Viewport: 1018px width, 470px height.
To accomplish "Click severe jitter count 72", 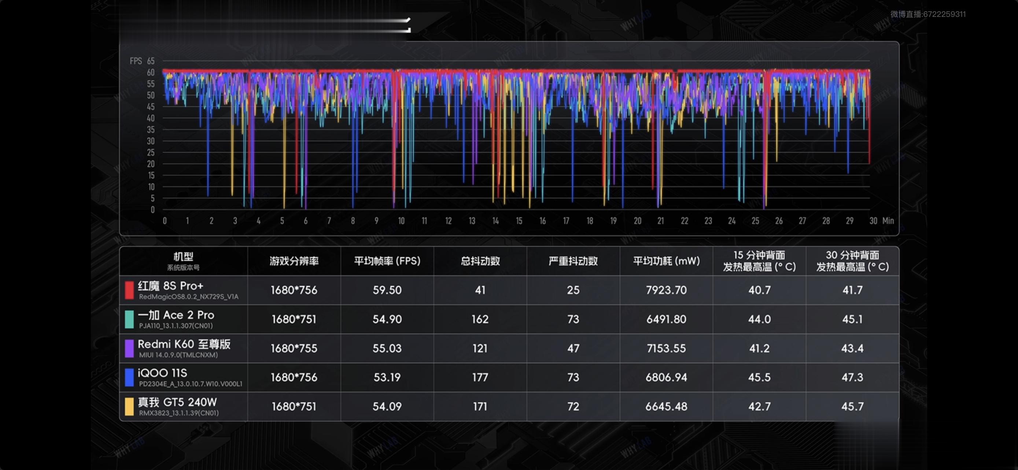I will pyautogui.click(x=573, y=406).
